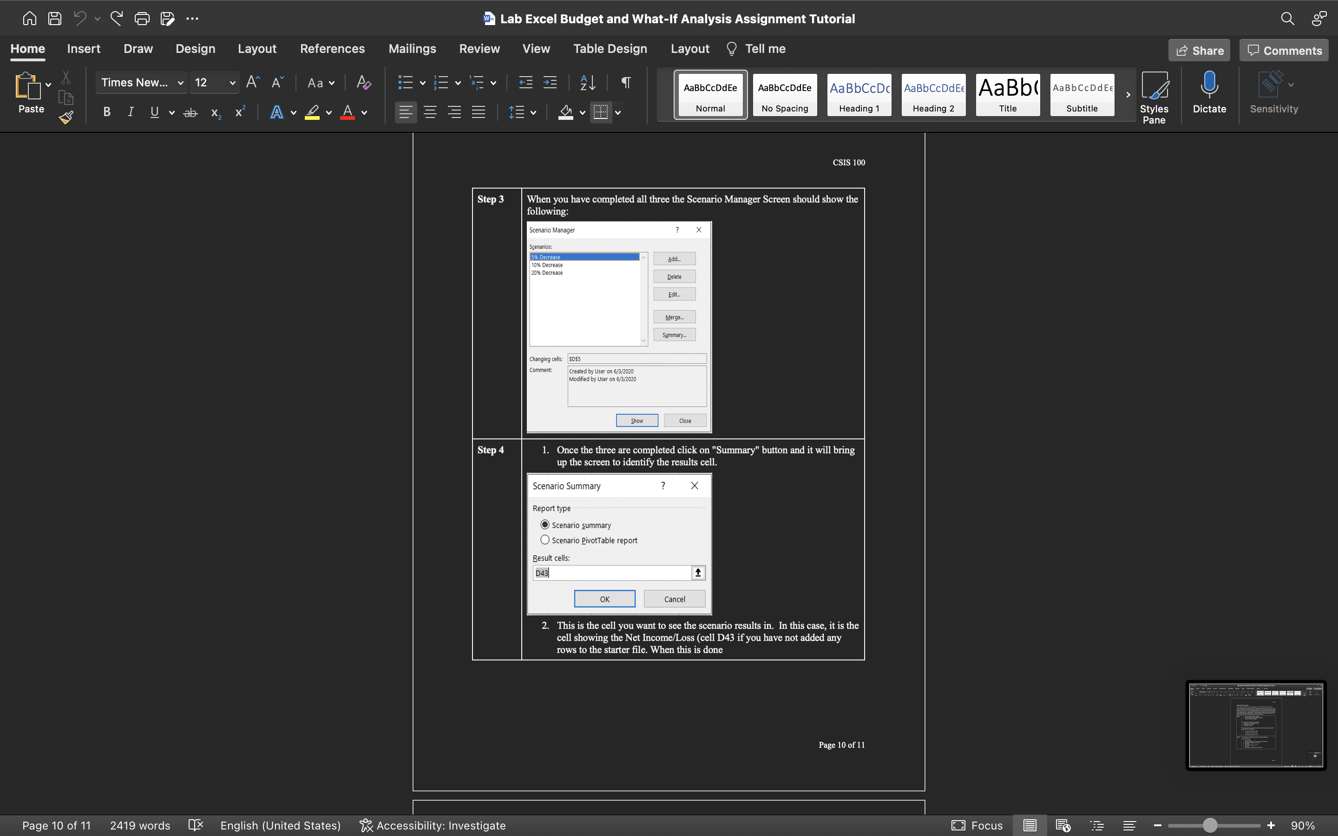This screenshot has width=1338, height=836.
Task: Click the Share button
Action: click(x=1199, y=50)
